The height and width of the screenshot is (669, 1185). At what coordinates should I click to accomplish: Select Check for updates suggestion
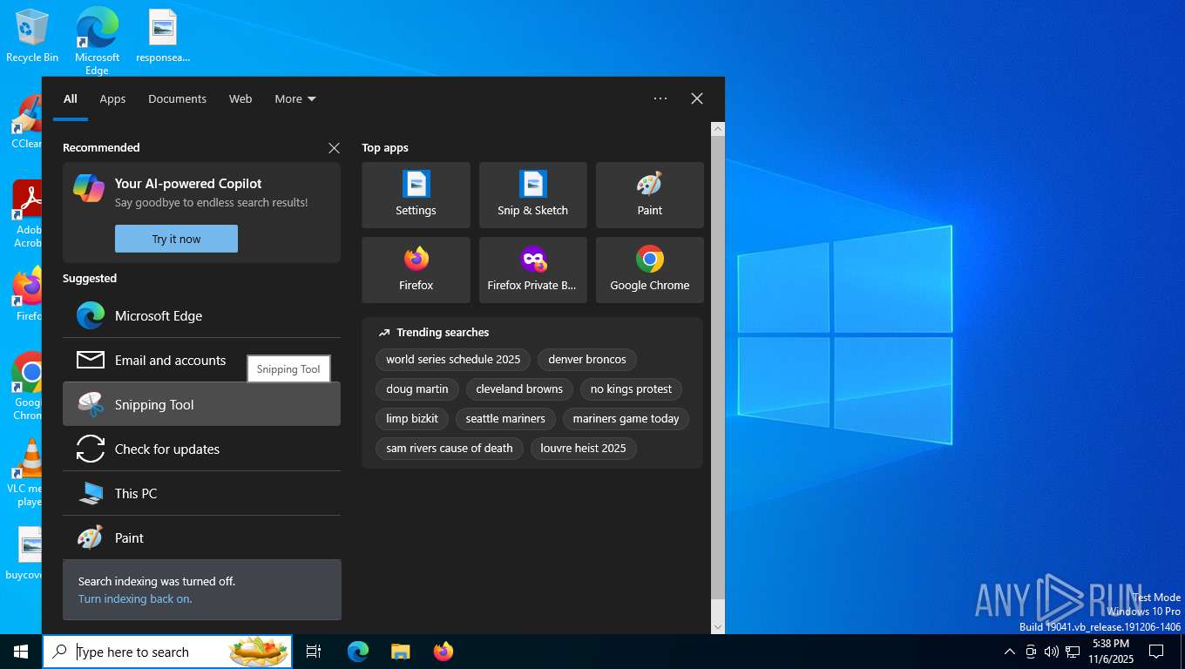click(x=201, y=449)
